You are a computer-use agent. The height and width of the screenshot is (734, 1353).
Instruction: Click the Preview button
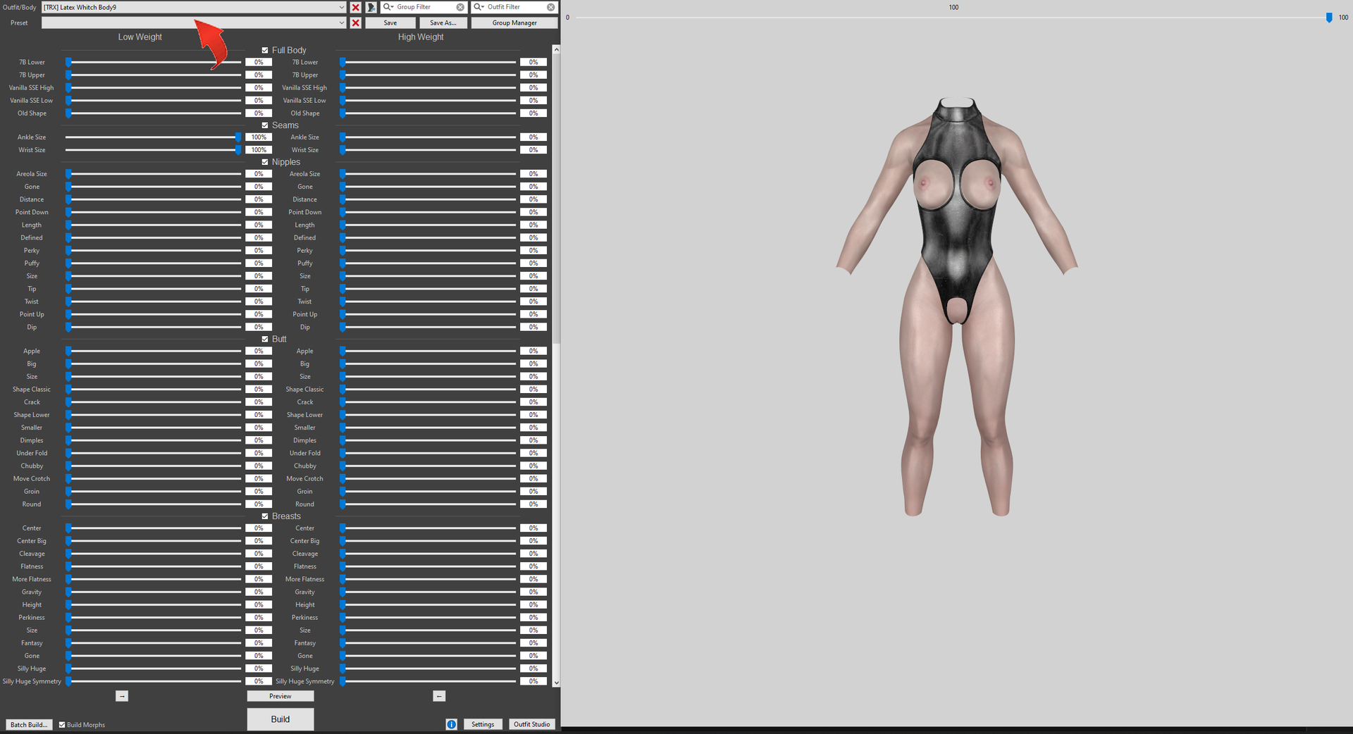pos(280,696)
